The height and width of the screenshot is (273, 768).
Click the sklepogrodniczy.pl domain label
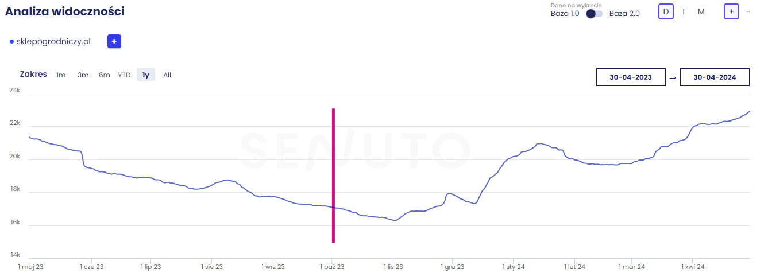click(x=53, y=42)
